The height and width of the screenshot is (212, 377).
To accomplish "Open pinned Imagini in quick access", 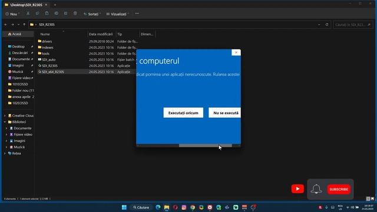I will tap(18, 65).
